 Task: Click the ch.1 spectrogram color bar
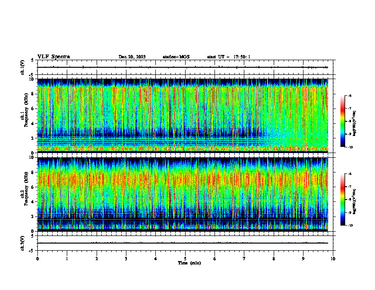(343, 121)
